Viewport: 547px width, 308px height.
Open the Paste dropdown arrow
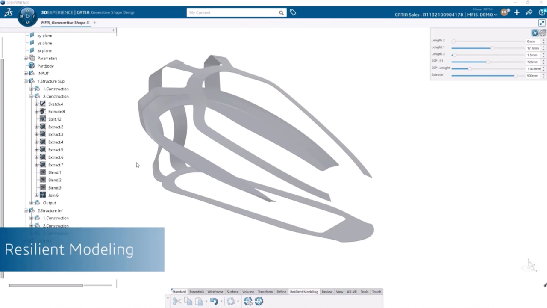pyautogui.click(x=206, y=301)
